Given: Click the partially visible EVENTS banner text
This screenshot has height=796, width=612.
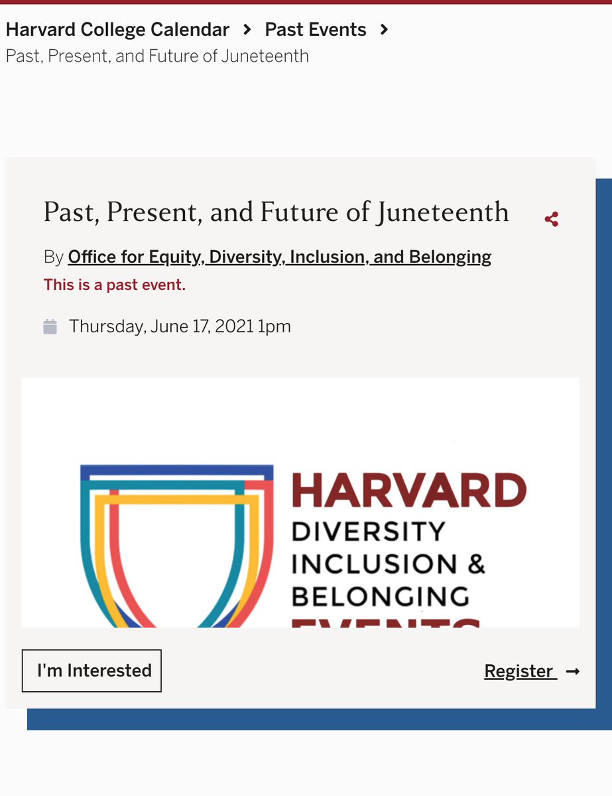Looking at the screenshot, I should (386, 621).
